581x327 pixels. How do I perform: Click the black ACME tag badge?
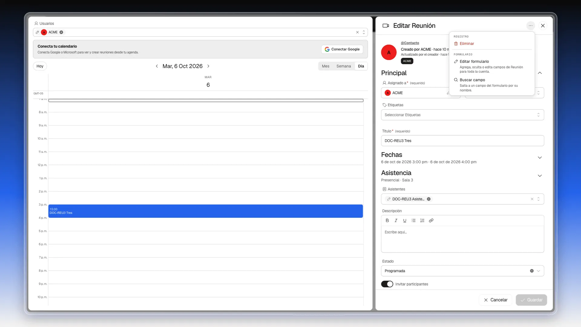pos(407,61)
